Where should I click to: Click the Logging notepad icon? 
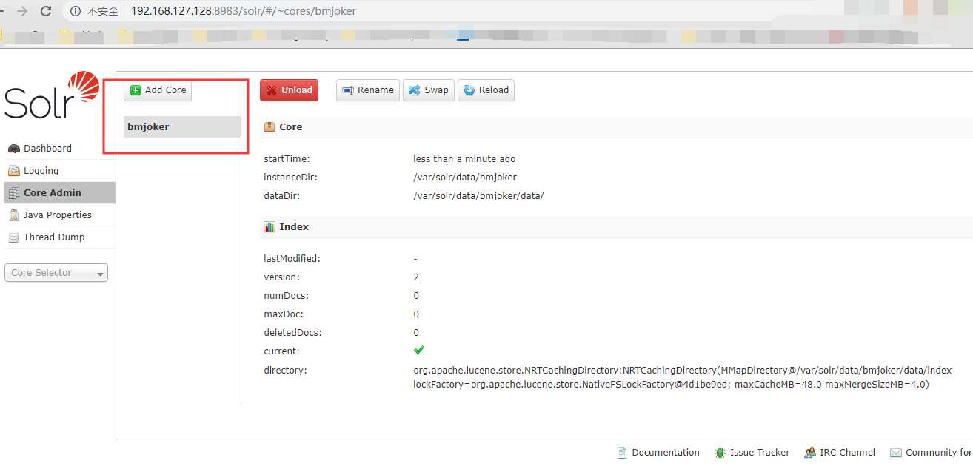tap(14, 171)
